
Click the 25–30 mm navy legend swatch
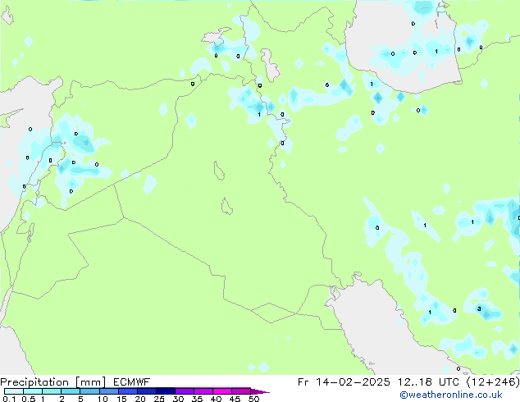[x=166, y=391]
